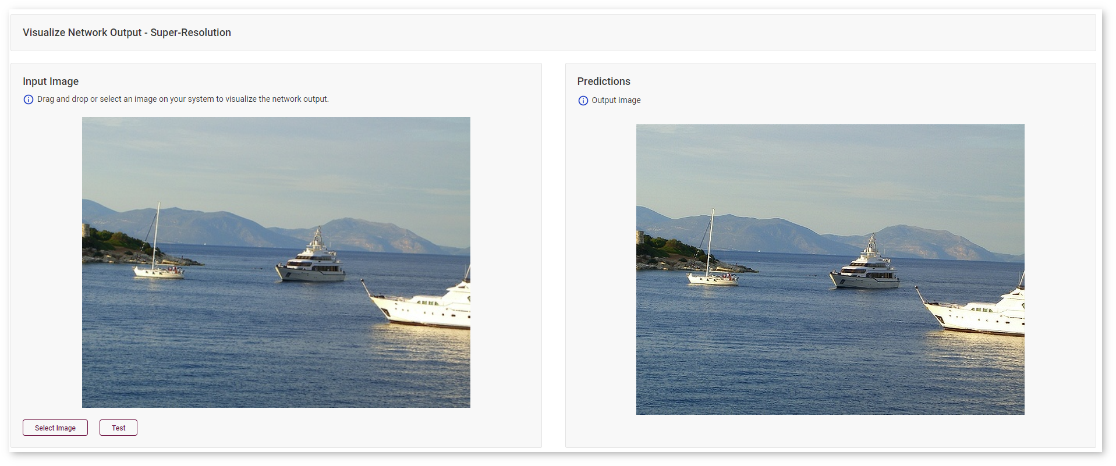The height and width of the screenshot is (466, 1116).
Task: Run the Test button
Action: click(x=118, y=428)
